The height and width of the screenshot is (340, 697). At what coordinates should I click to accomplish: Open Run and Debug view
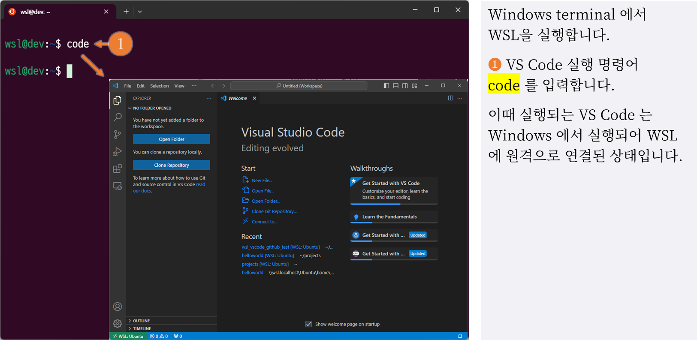(x=118, y=151)
